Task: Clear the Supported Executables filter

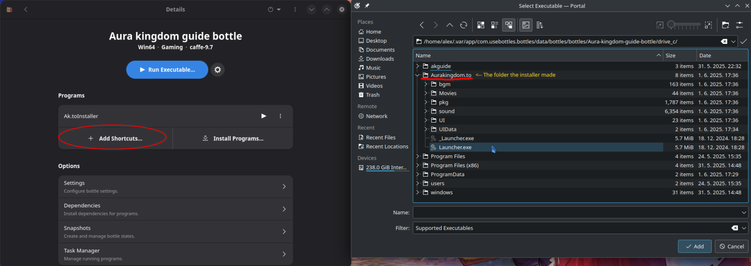Action: click(x=734, y=228)
